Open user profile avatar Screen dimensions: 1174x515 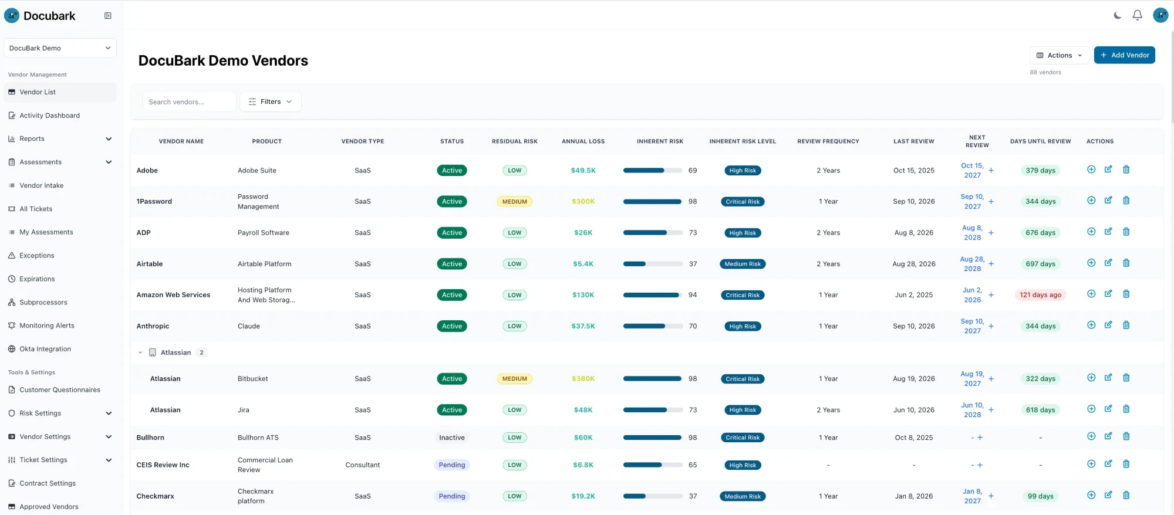(1160, 15)
